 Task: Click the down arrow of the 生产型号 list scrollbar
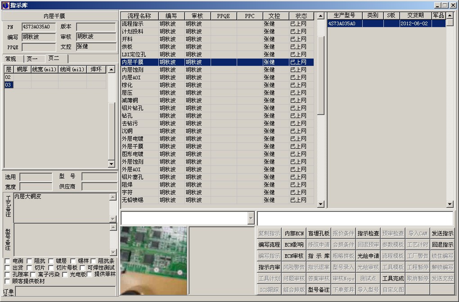(x=450, y=204)
